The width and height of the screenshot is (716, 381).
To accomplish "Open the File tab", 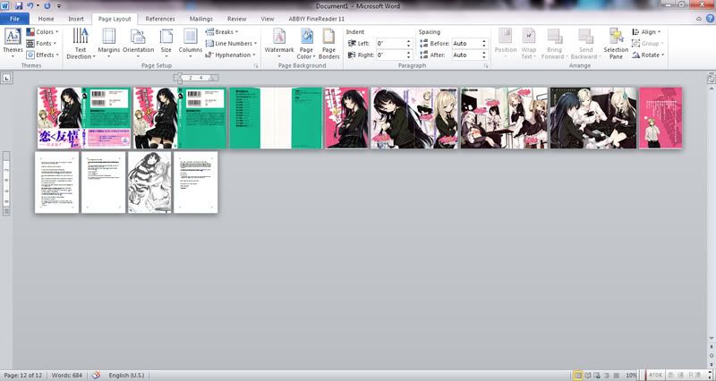I will [14, 19].
